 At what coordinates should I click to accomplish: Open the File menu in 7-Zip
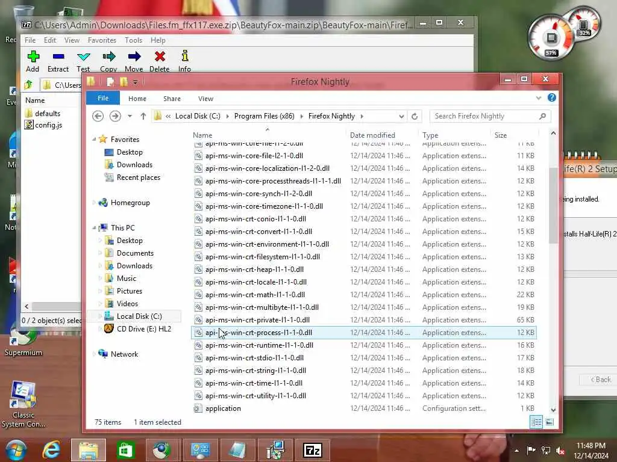(30, 40)
